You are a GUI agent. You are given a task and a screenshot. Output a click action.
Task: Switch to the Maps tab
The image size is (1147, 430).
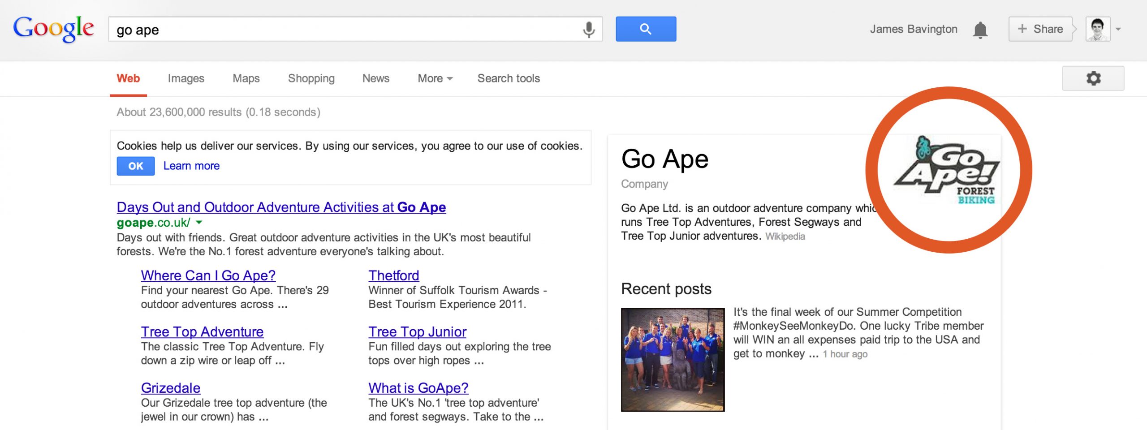coord(246,78)
